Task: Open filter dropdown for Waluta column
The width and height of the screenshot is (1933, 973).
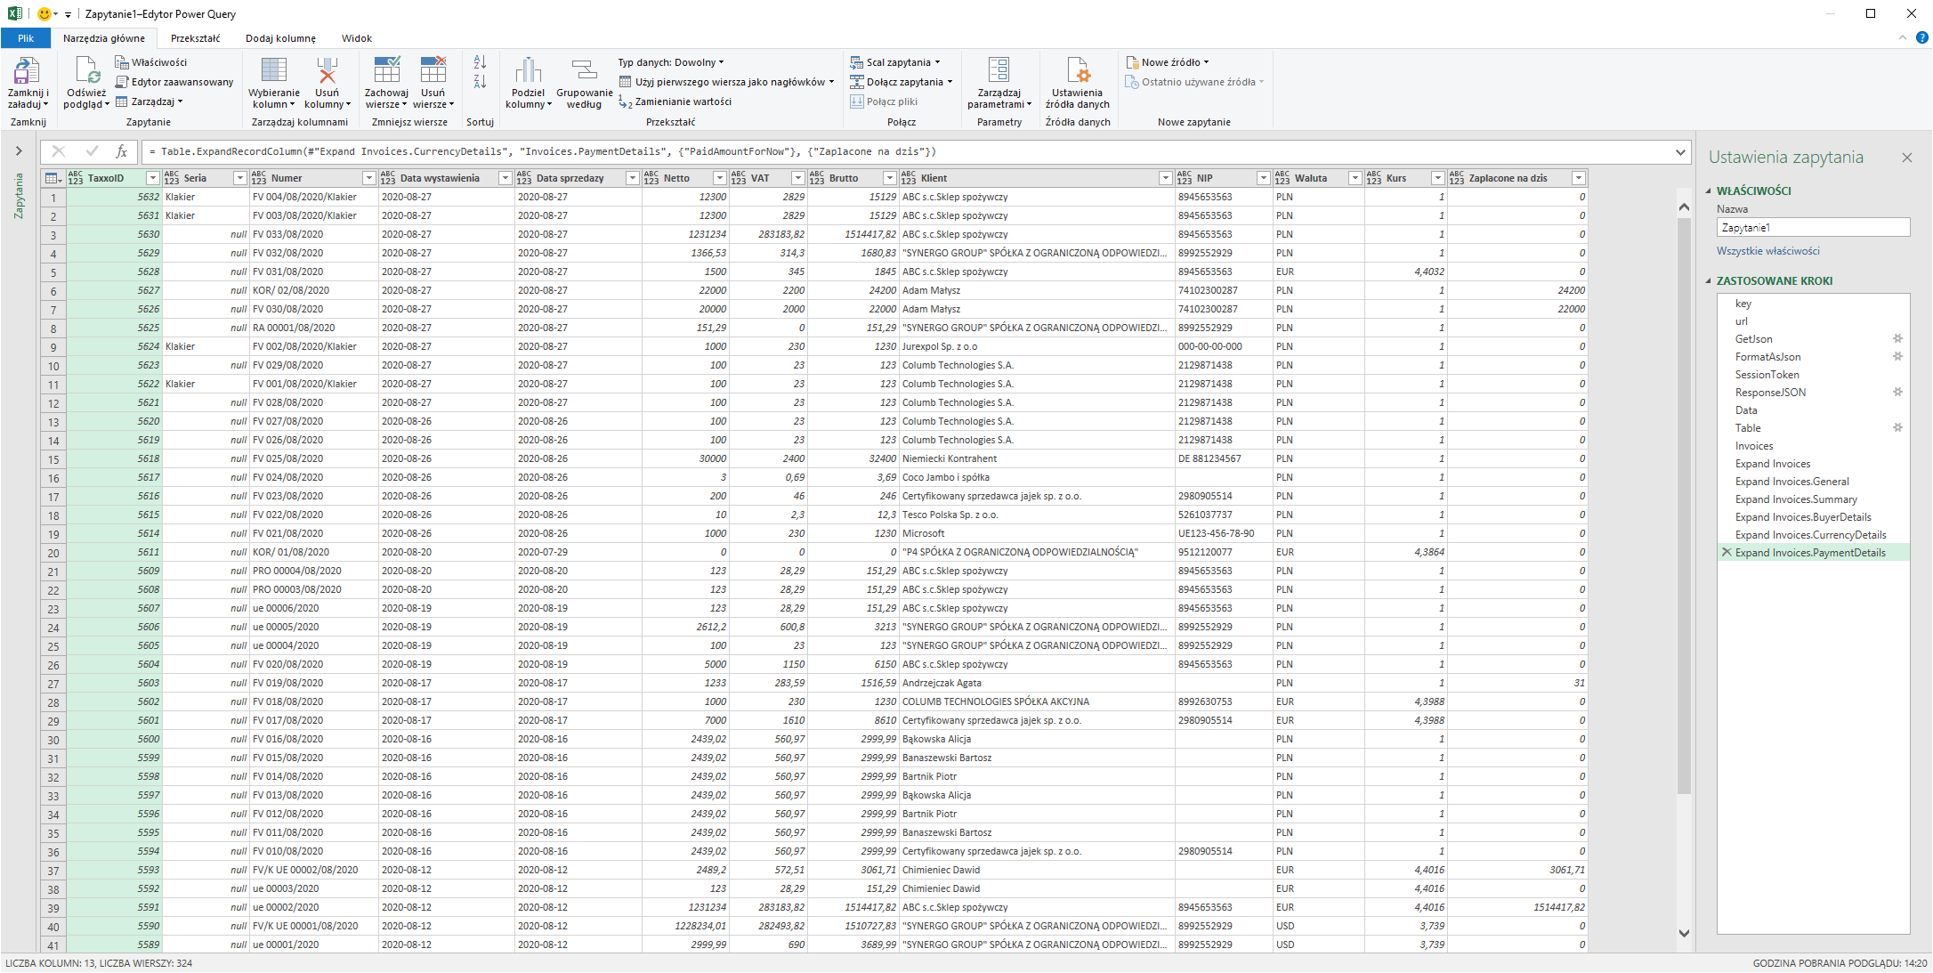Action: [x=1355, y=178]
